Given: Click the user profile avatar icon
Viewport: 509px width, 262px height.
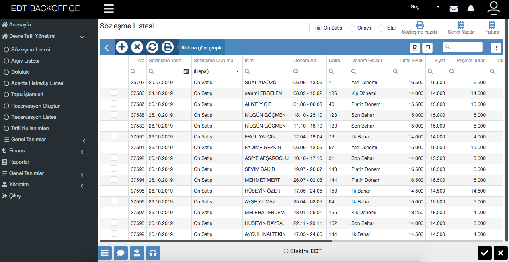Looking at the screenshot, I should click(x=493, y=8).
